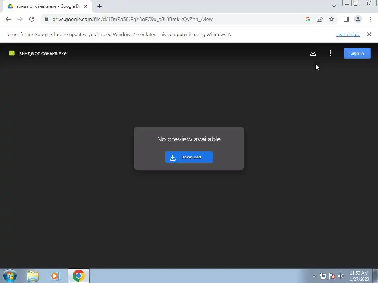The height and width of the screenshot is (283, 378).
Task: Dismiss the Windows 7 update notice
Action: 369,34
